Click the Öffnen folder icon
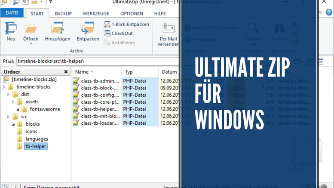This screenshot has width=334, height=188. point(31,28)
